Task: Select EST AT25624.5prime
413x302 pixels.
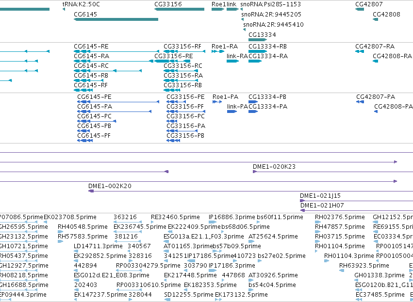Action: (x=251, y=242)
